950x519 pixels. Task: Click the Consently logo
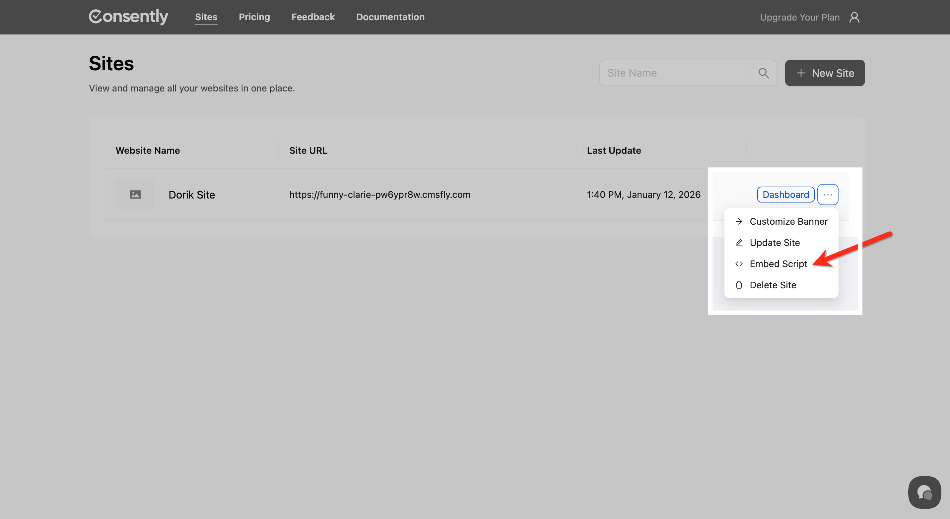pos(128,16)
